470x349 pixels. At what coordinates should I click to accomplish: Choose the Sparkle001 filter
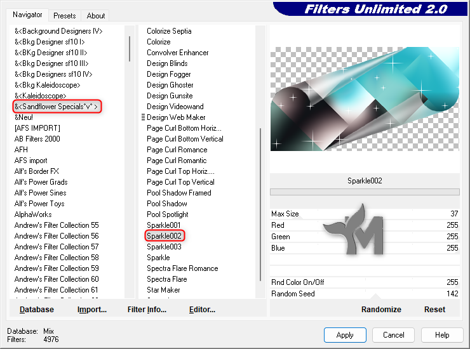tap(164, 225)
